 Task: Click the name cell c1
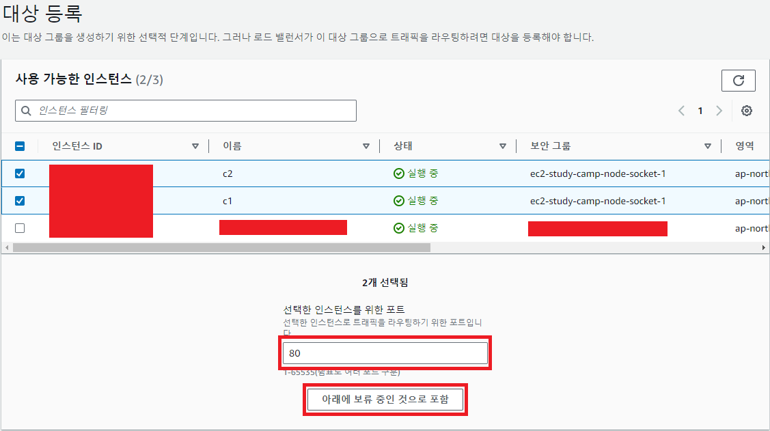point(228,201)
